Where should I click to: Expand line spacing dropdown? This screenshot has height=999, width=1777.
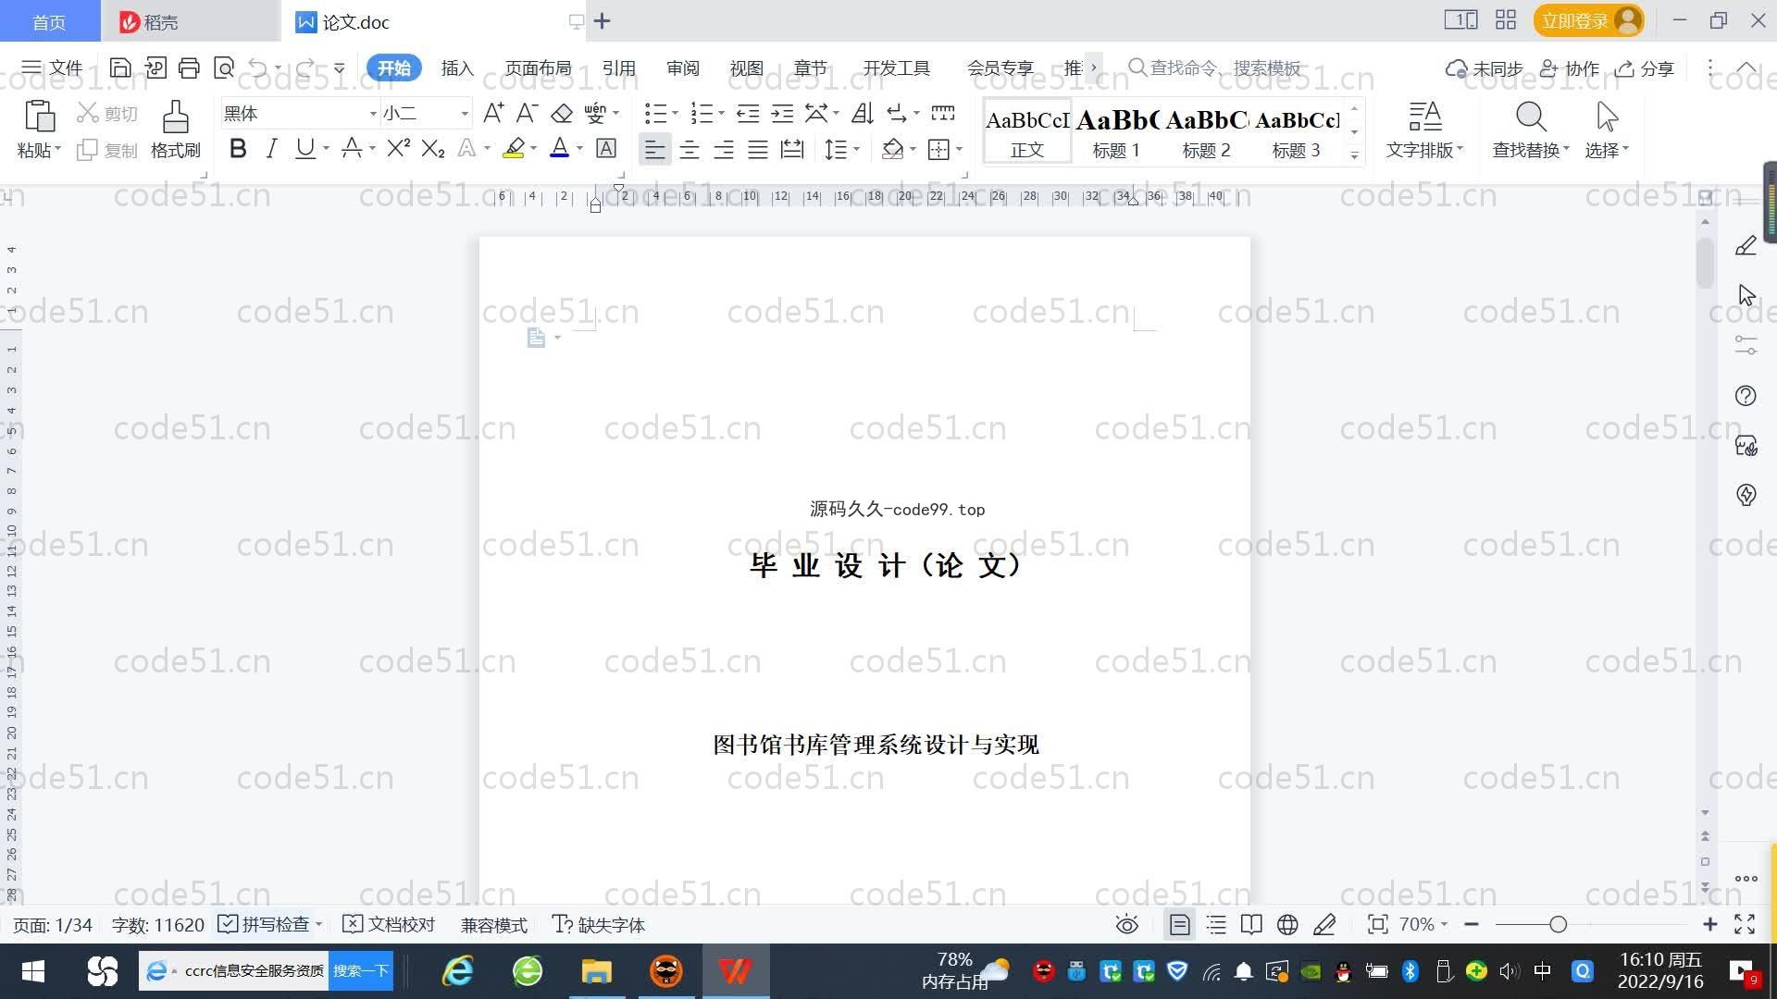857,149
